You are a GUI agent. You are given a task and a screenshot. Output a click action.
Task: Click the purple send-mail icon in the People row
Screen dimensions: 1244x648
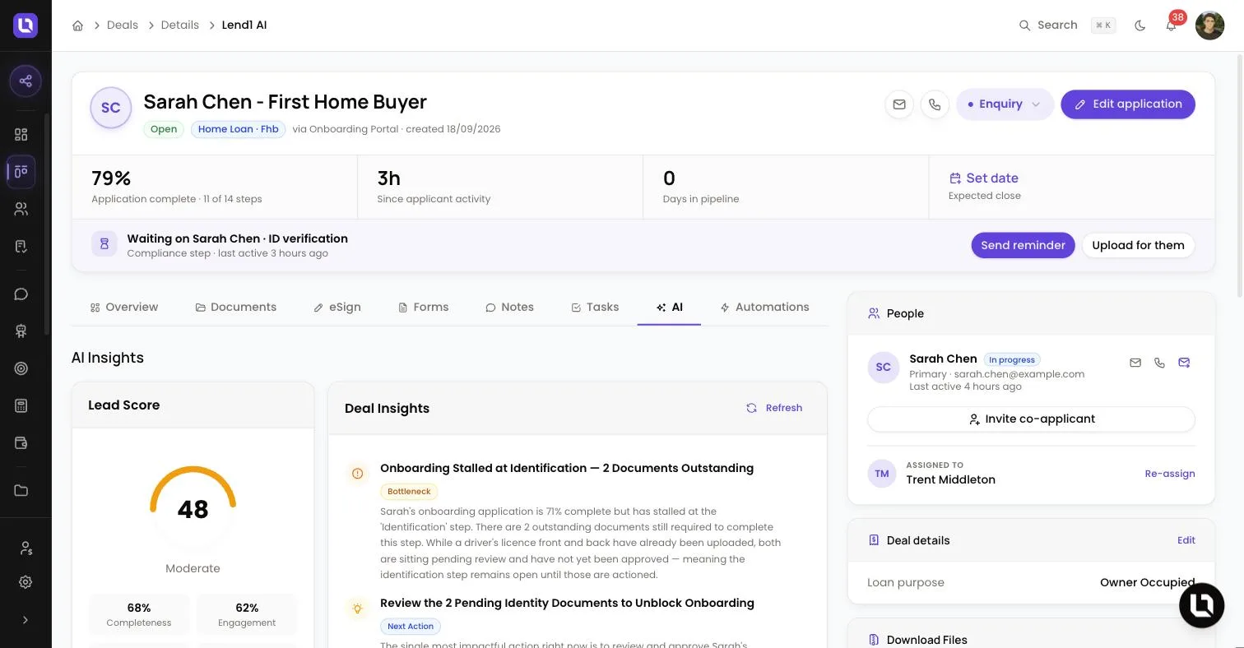1184,363
